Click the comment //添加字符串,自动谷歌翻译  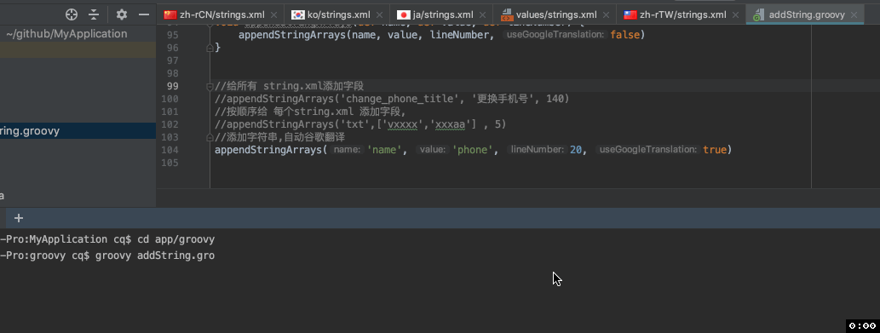tap(279, 137)
